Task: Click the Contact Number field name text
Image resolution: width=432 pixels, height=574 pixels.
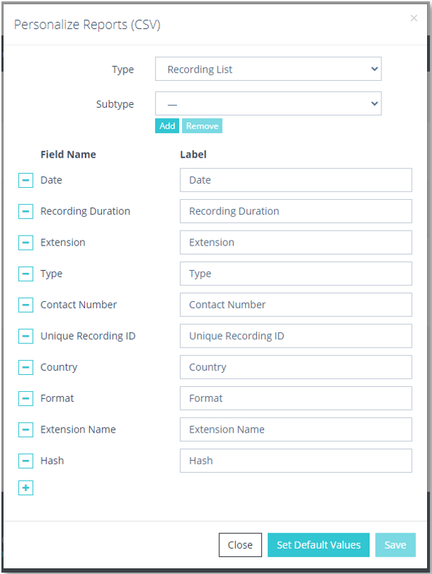Action: [79, 305]
